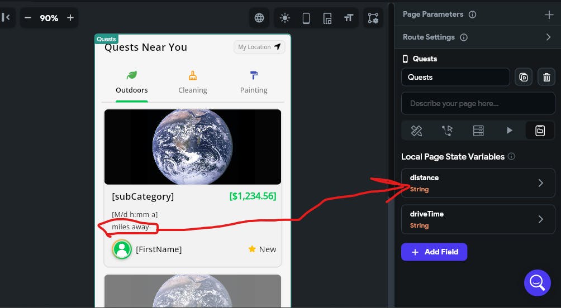Expand Route Settings chevron
This screenshot has height=308, width=561.
(x=549, y=37)
